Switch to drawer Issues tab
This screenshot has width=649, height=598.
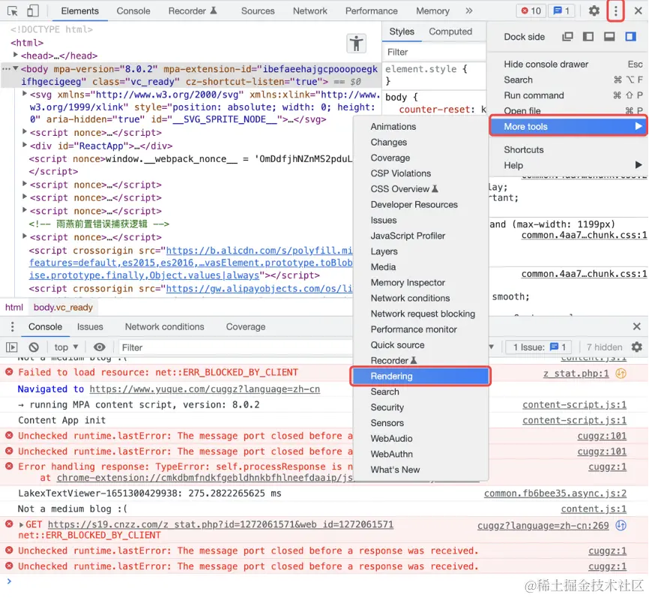point(90,326)
